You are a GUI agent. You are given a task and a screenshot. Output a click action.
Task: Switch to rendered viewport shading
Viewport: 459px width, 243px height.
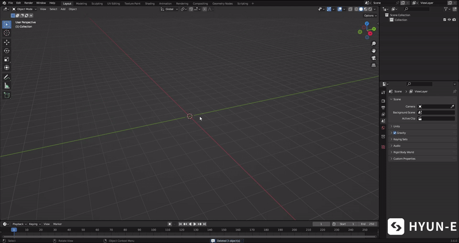[x=370, y=9]
